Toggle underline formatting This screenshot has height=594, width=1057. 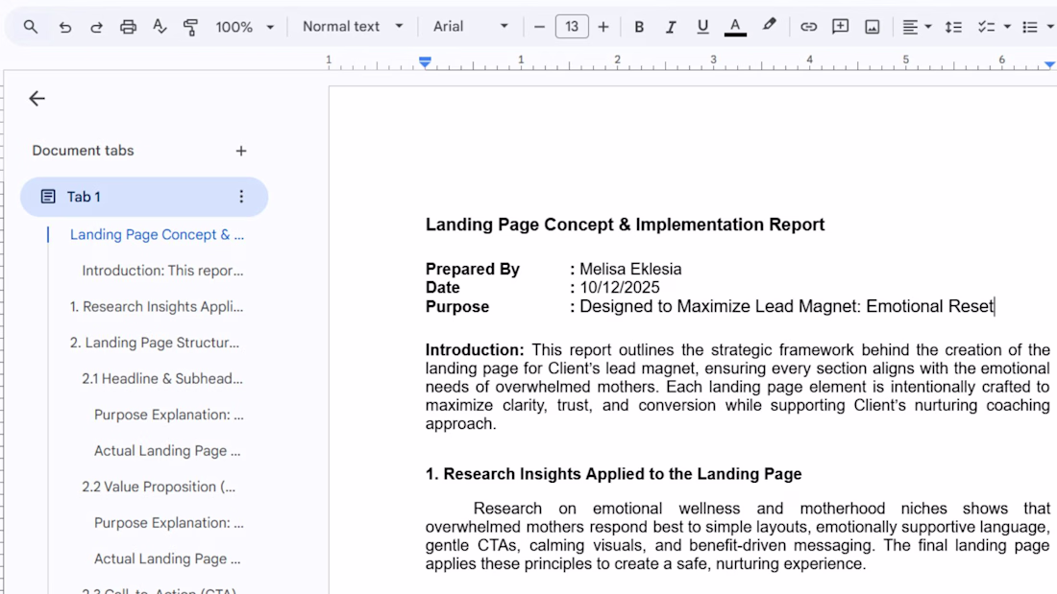coord(702,27)
